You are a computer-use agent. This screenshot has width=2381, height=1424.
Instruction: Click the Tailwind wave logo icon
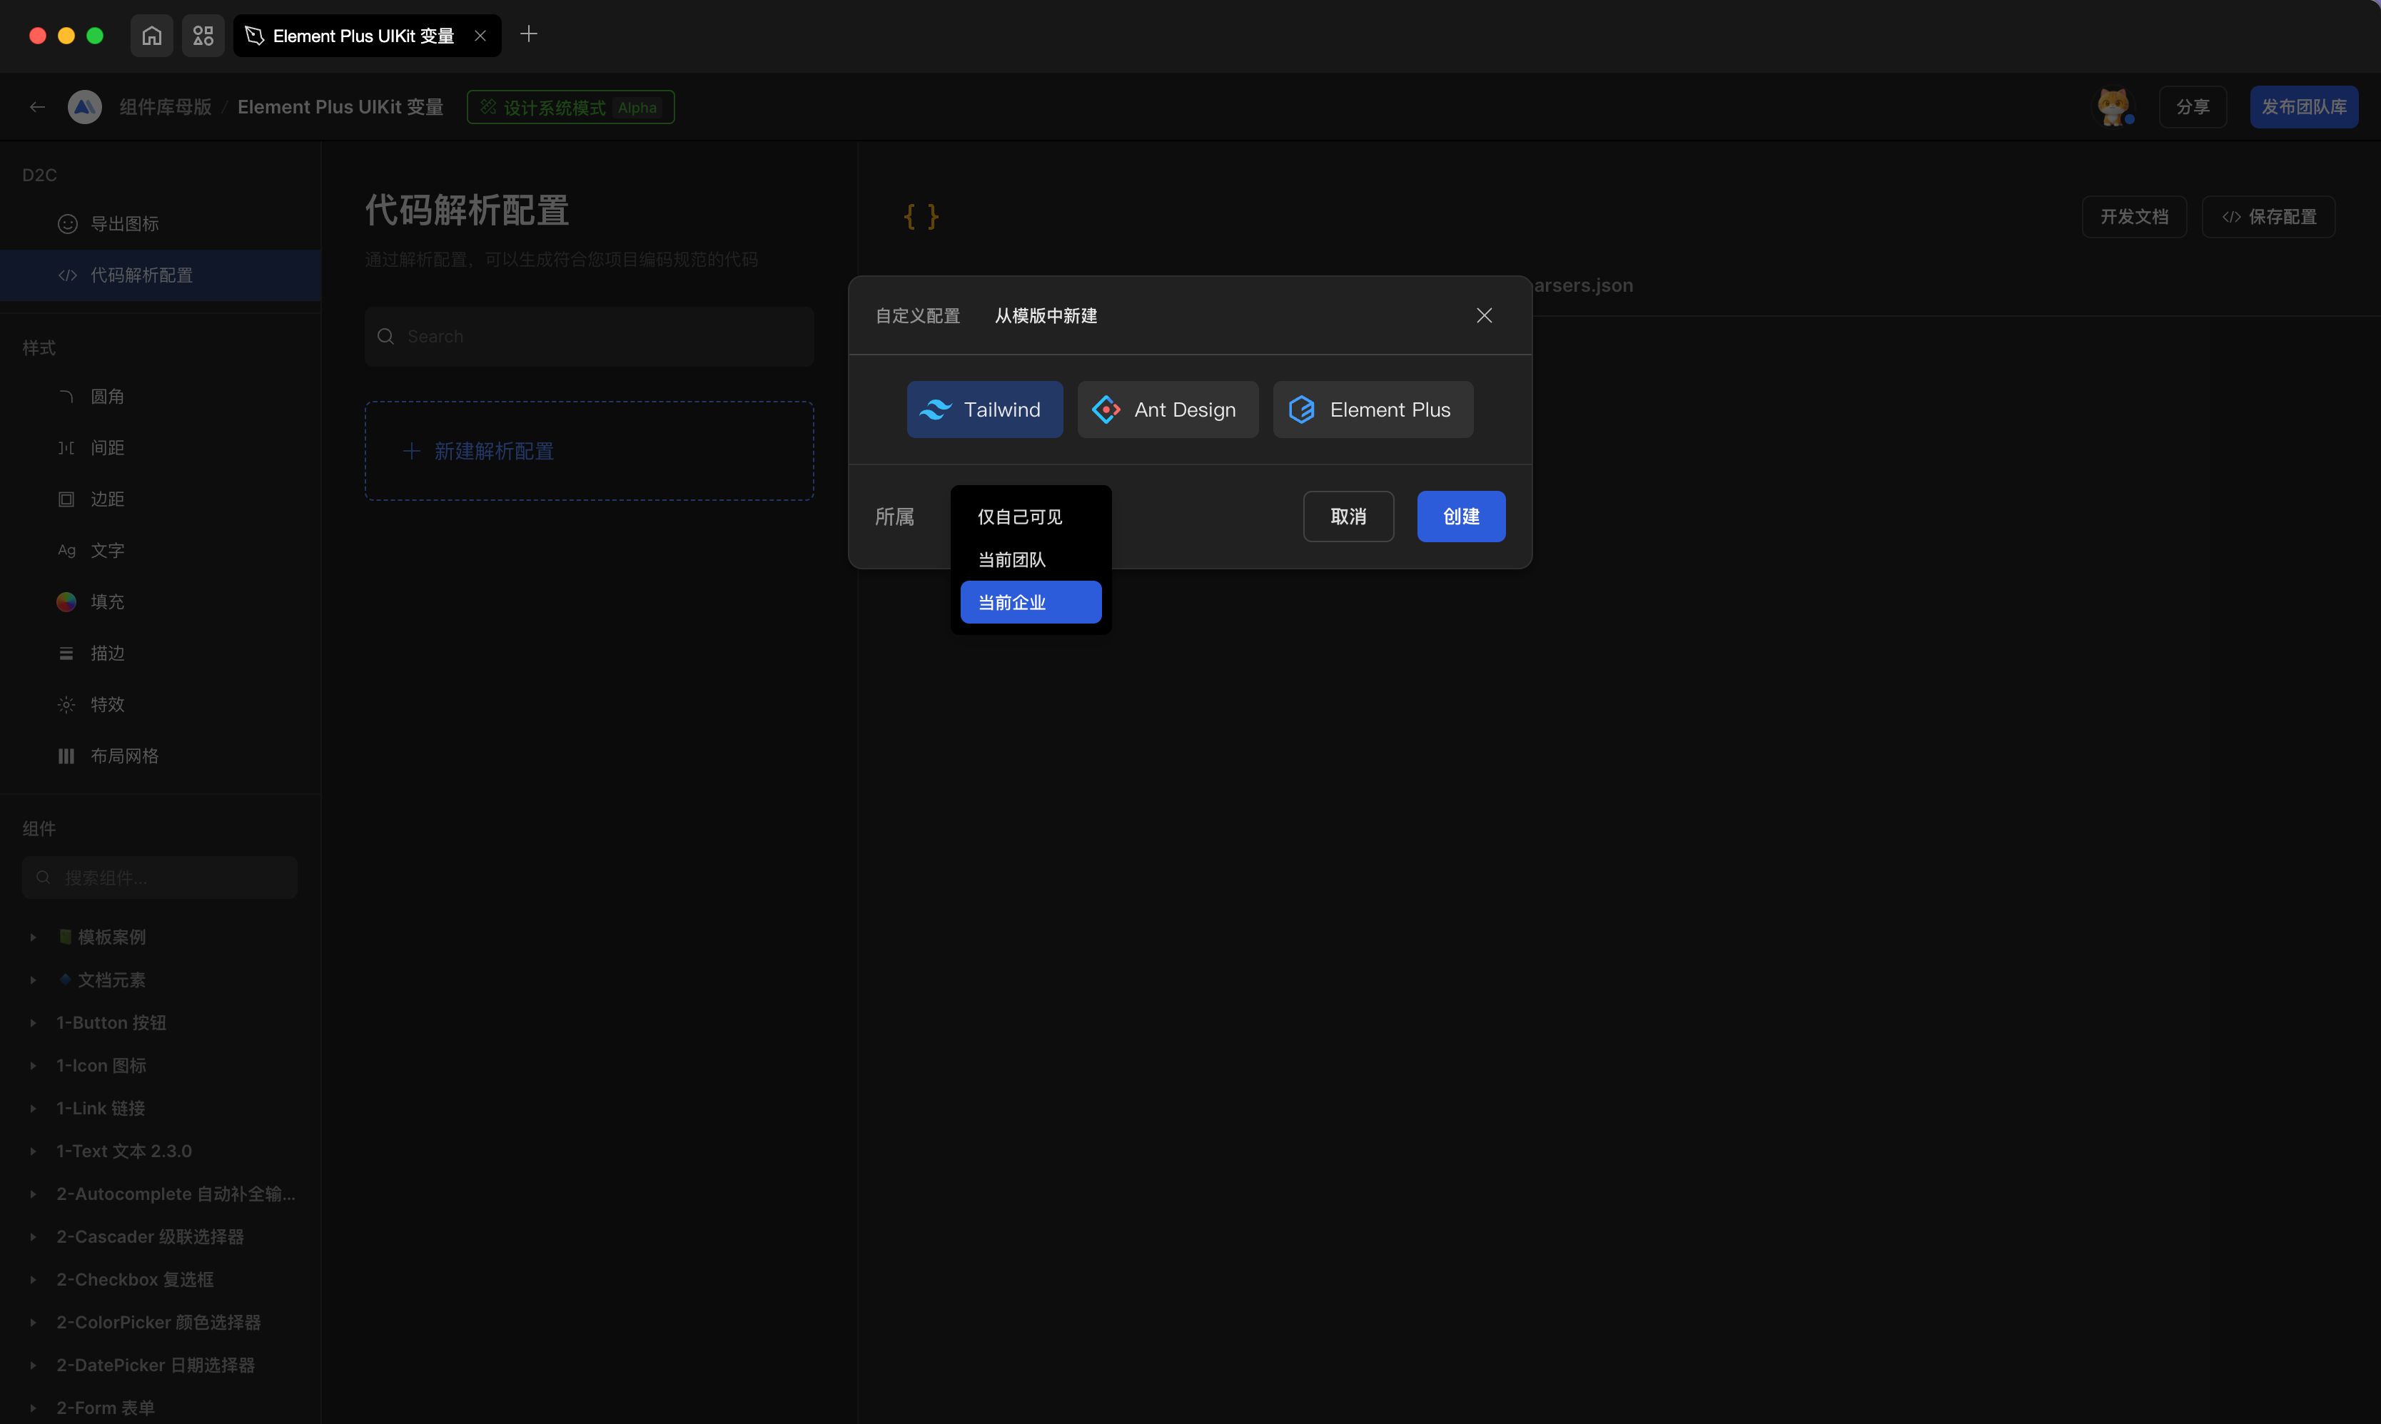coord(936,410)
